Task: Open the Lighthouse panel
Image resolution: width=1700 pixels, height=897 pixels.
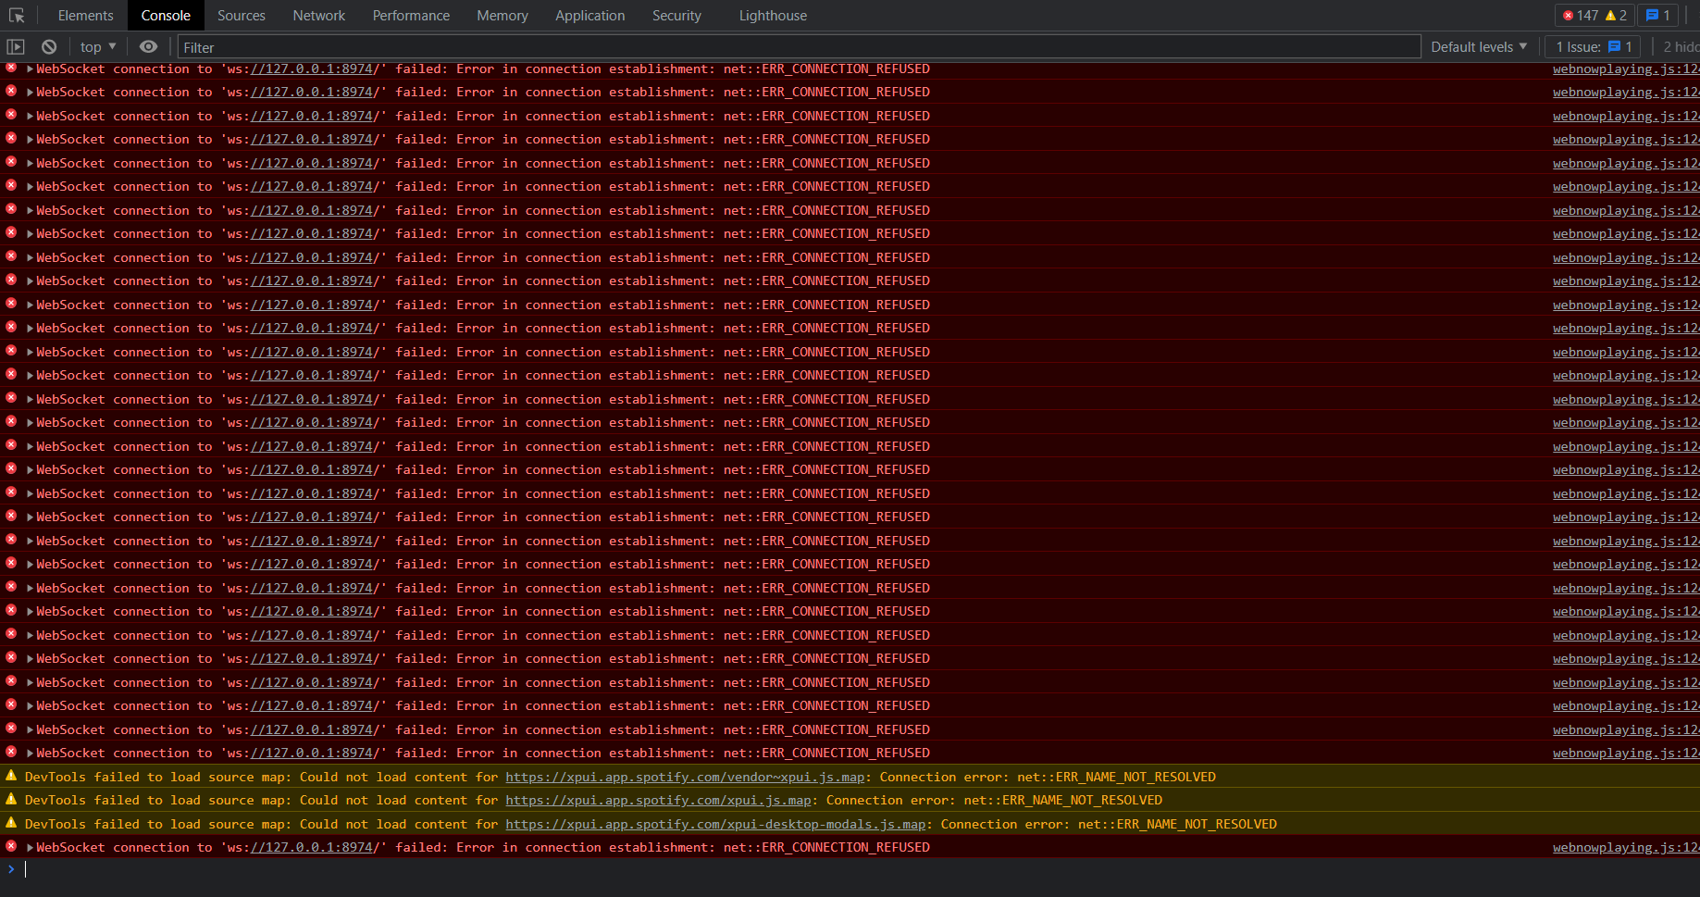Action: [x=773, y=15]
